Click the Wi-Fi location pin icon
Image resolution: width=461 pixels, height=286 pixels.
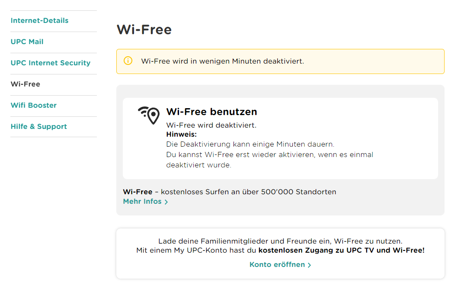click(149, 115)
